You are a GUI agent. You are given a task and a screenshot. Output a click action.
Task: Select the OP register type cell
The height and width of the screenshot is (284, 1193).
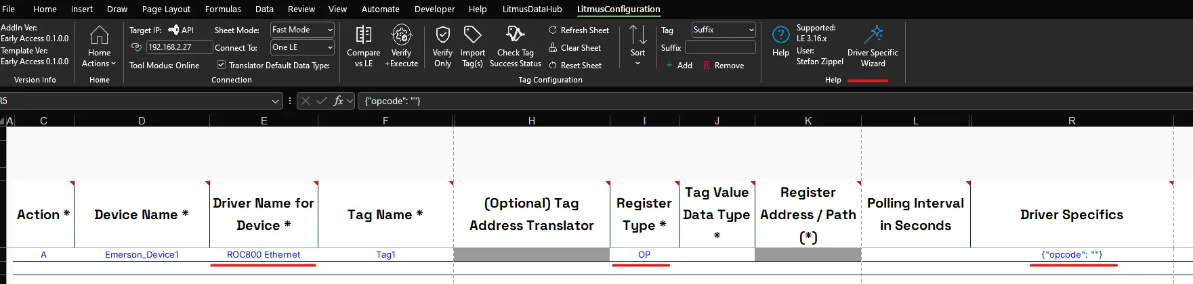(x=644, y=254)
